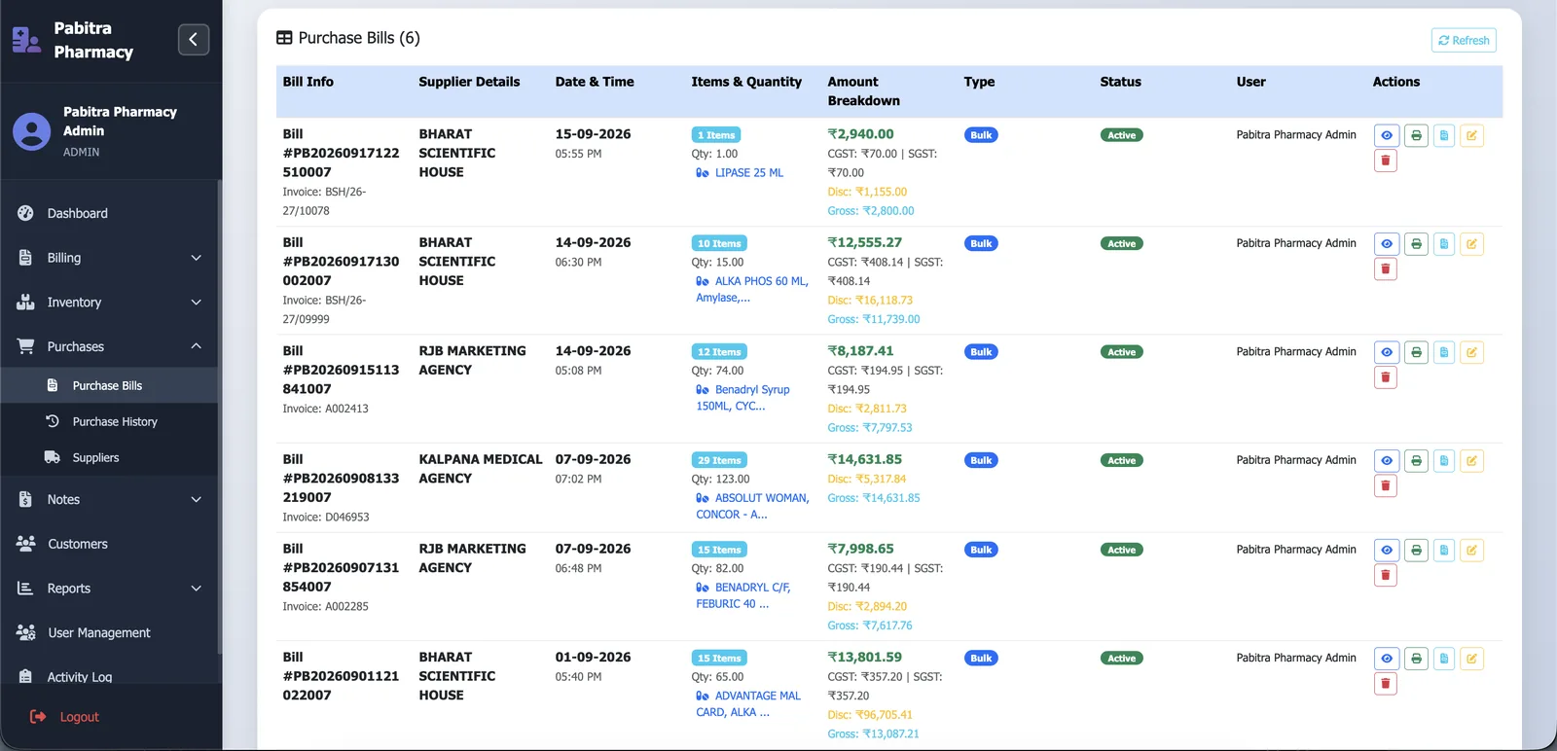Open document icon for ₹7,998.65 bill
The height and width of the screenshot is (751, 1557).
(1444, 551)
